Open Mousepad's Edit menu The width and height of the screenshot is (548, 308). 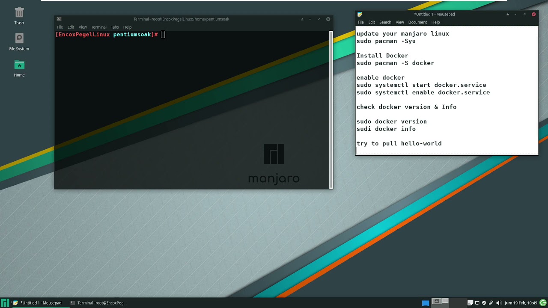(x=372, y=22)
